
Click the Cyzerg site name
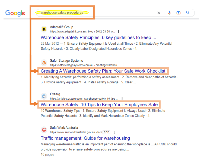pyautogui.click(x=55, y=94)
